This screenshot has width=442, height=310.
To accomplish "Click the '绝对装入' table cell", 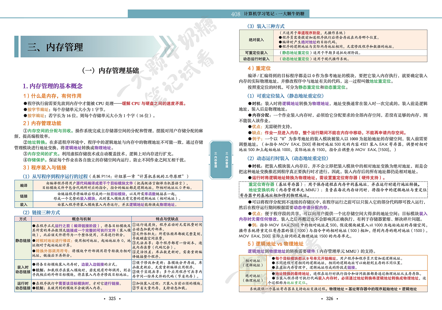I will pos(256,40).
